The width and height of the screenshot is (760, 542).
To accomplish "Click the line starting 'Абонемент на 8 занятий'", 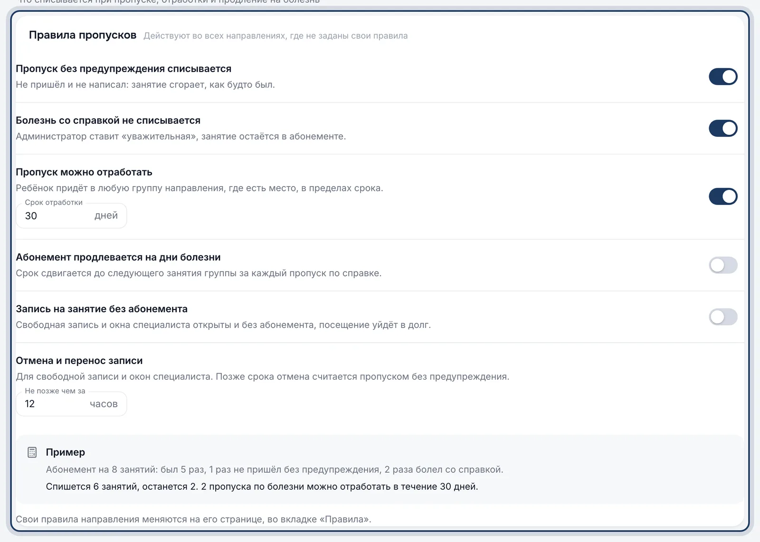I will 275,469.
